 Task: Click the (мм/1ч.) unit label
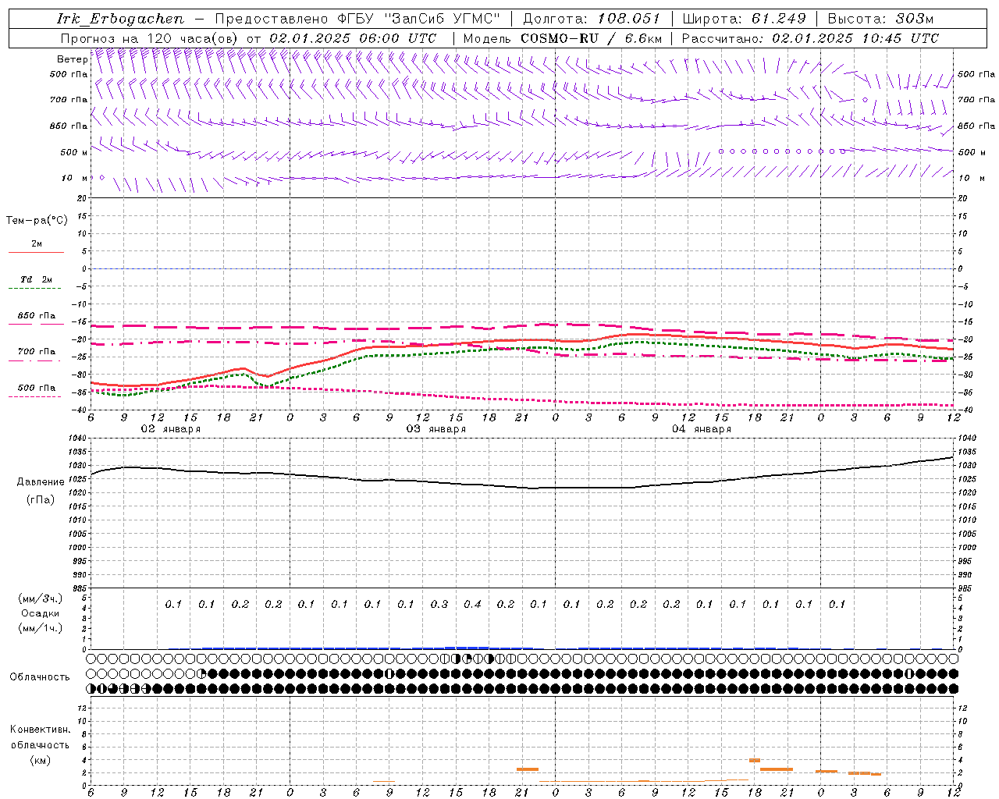pos(40,628)
